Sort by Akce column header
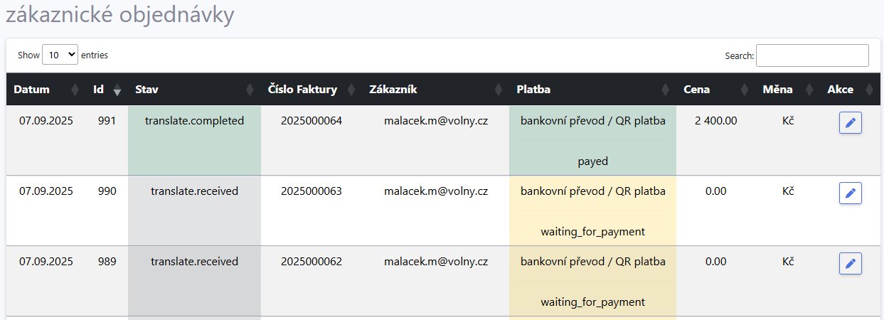The image size is (884, 320). tap(868, 90)
